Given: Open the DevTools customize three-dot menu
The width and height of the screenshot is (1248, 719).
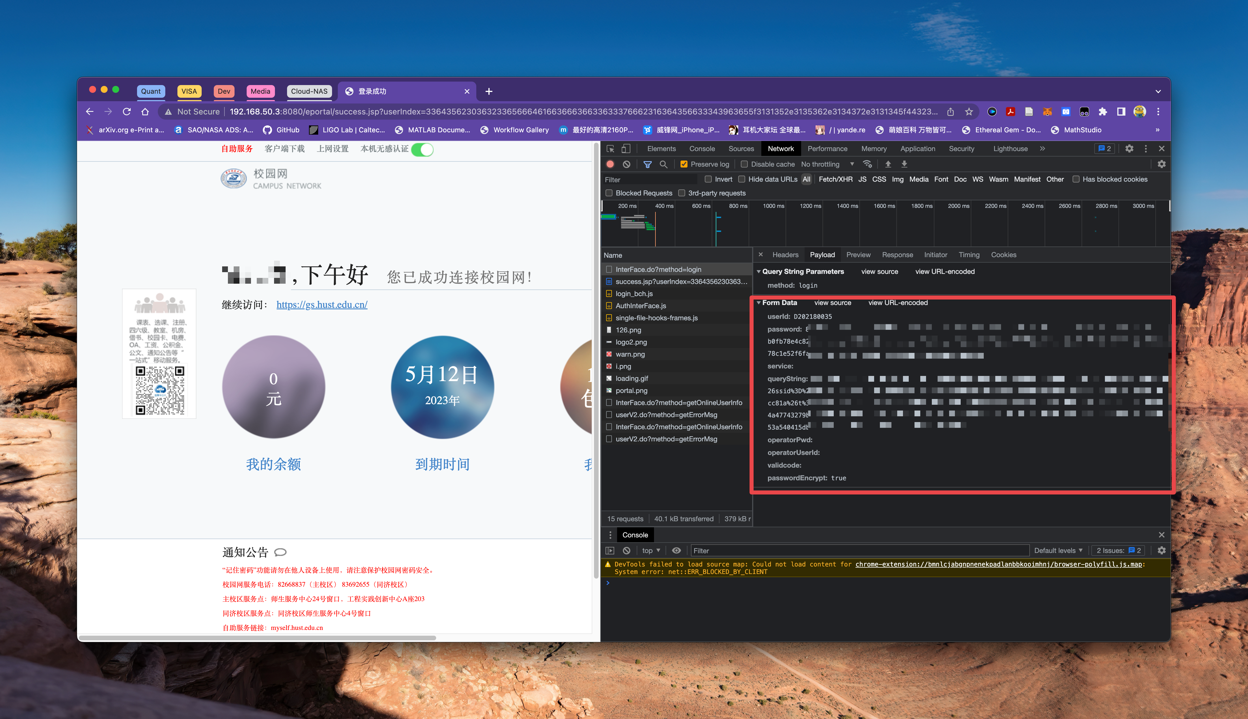Looking at the screenshot, I should coord(1146,149).
